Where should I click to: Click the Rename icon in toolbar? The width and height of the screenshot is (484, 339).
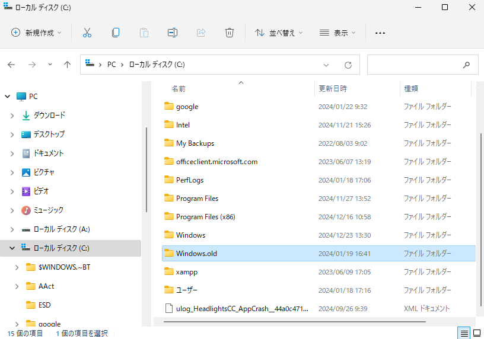pyautogui.click(x=172, y=33)
